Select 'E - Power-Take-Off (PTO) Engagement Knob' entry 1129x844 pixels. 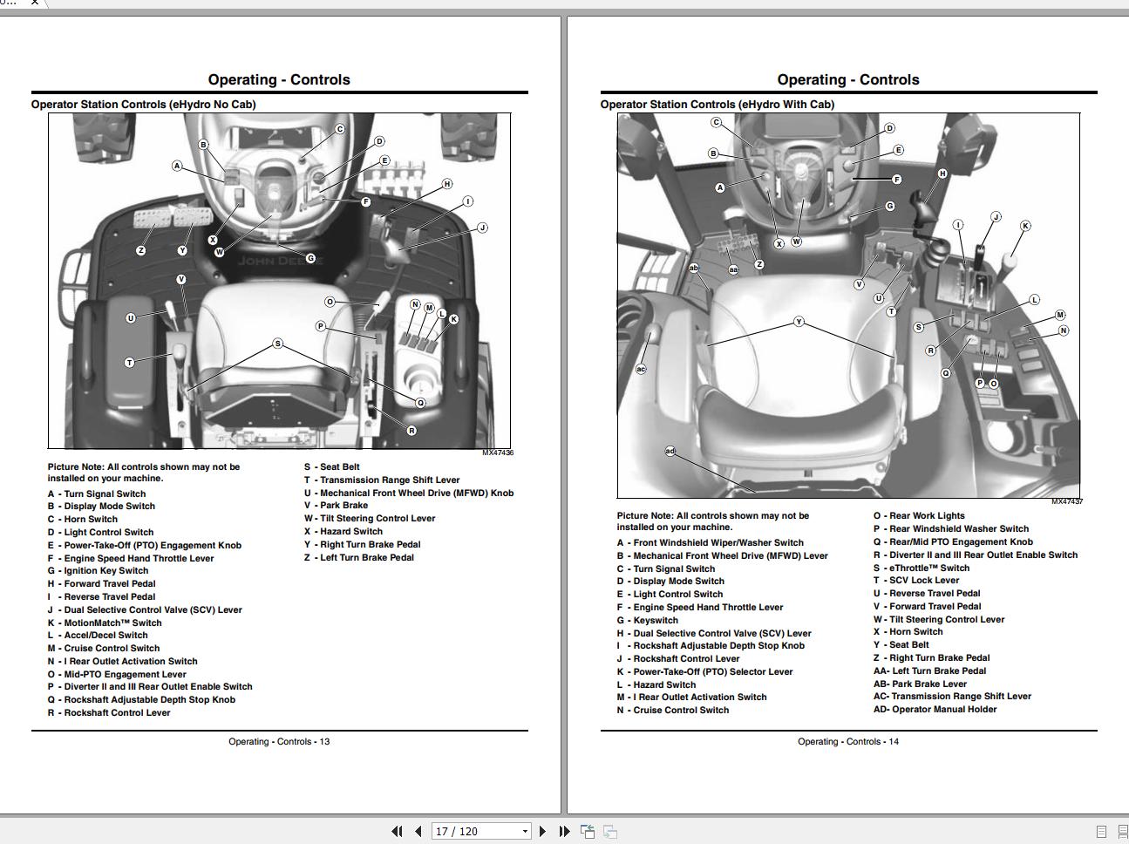145,545
